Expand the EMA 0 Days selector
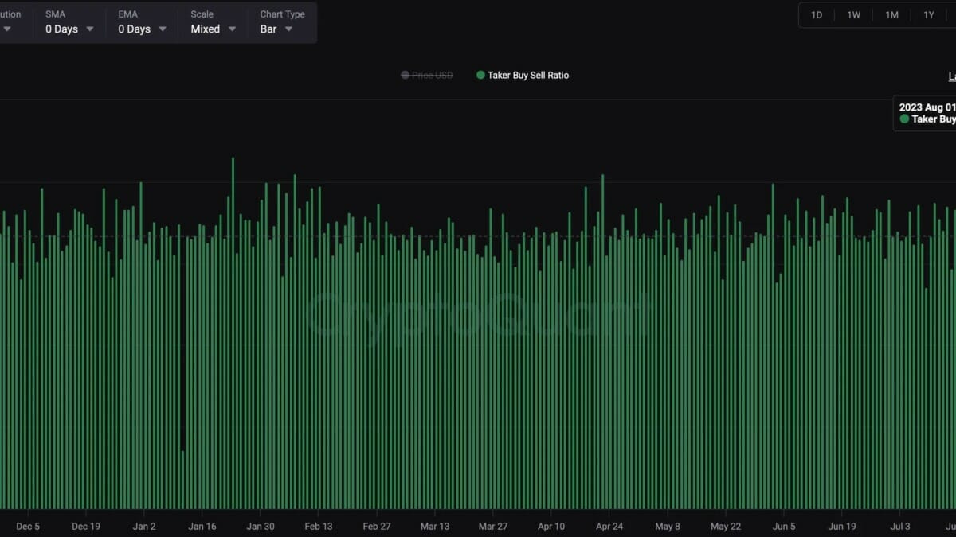This screenshot has width=956, height=537. tap(143, 29)
